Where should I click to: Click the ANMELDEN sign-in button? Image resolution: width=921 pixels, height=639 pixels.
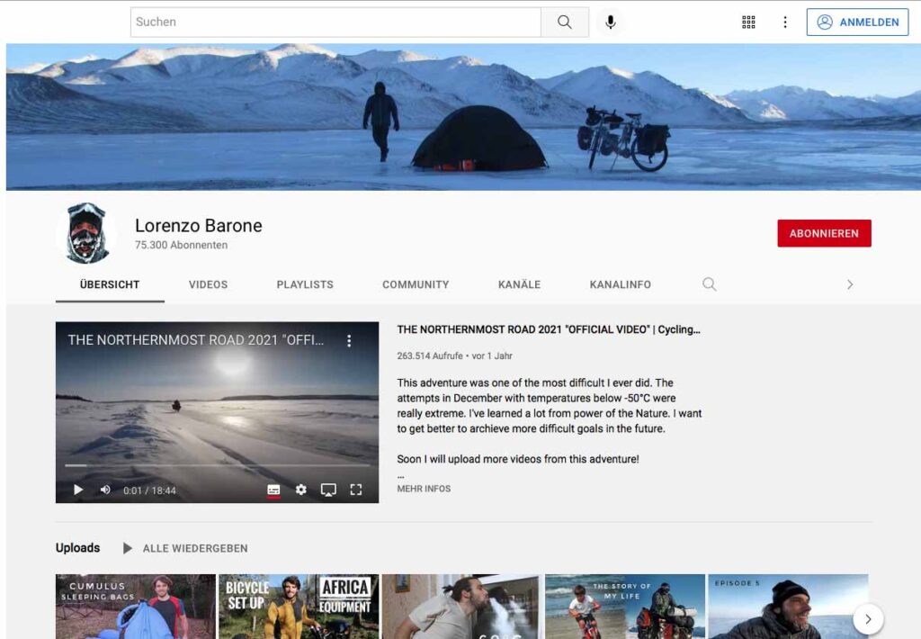[x=857, y=22]
